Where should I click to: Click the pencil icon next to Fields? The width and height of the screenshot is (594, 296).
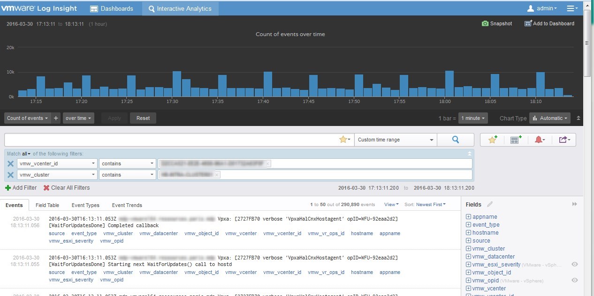click(490, 204)
